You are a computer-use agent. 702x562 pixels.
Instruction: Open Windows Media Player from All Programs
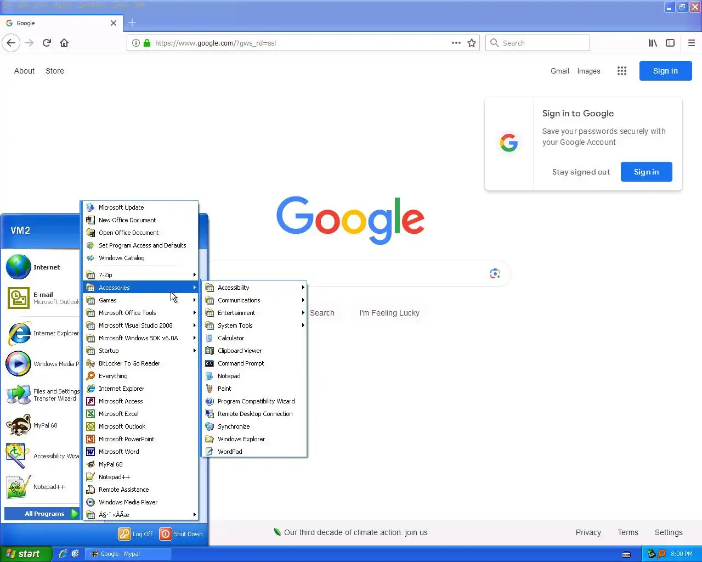140,502
